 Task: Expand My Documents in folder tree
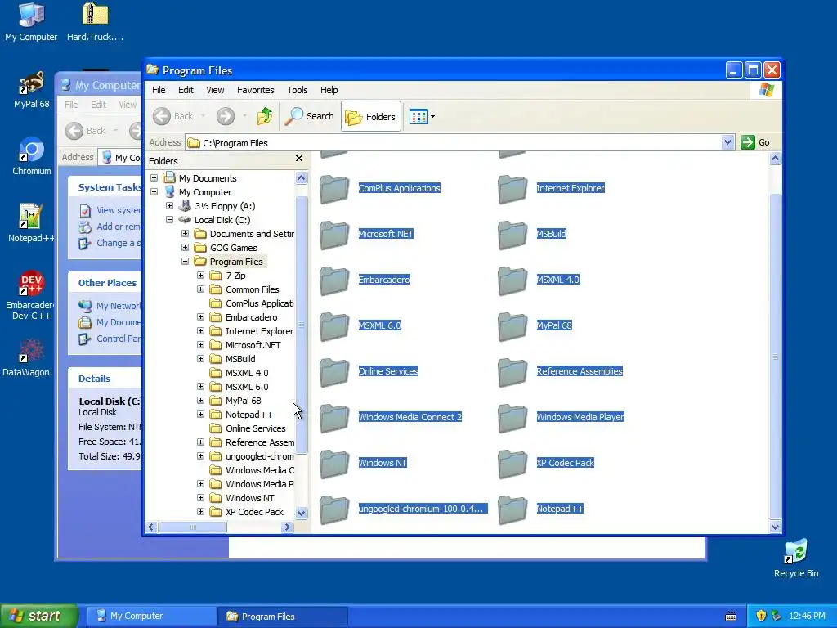tap(154, 177)
